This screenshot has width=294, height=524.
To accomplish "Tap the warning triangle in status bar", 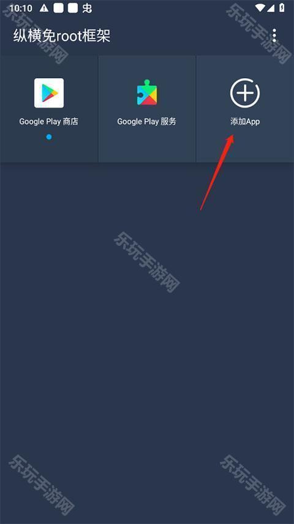I will pos(44,8).
